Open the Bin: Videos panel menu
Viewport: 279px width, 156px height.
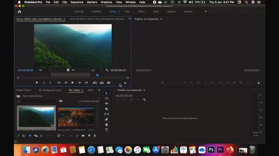82,90
